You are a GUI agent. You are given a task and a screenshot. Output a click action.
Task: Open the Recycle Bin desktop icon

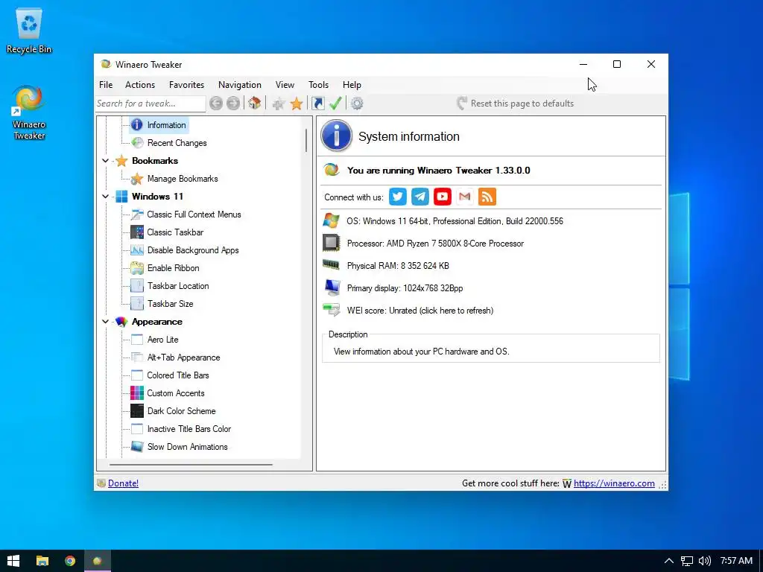(29, 31)
